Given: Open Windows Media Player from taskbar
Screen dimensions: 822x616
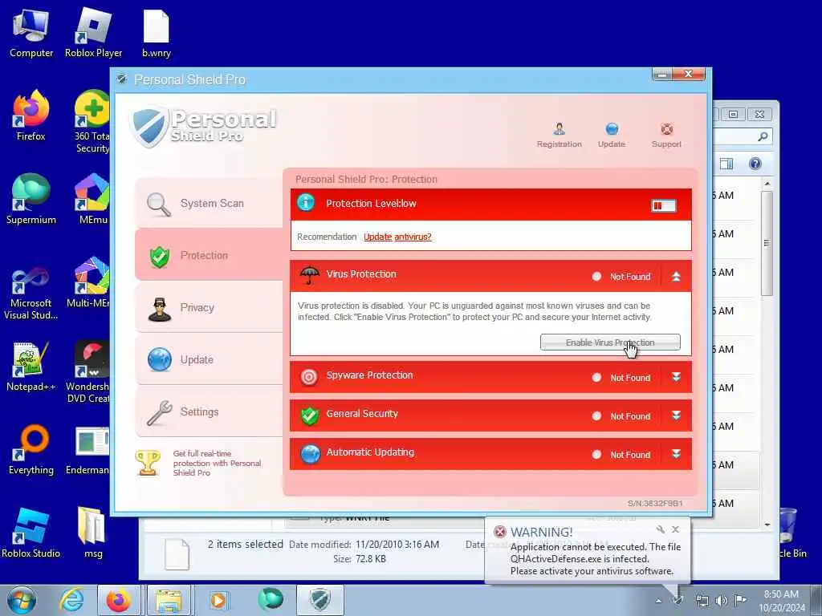Looking at the screenshot, I should (218, 600).
